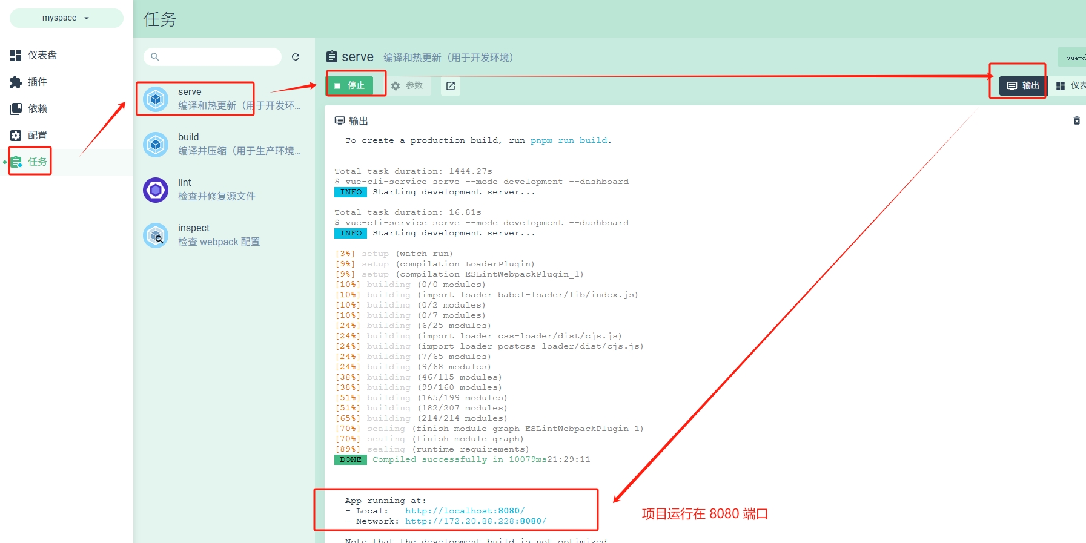This screenshot has height=543, width=1086.
Task: Open the 172.20.88.228:8080 network link
Action: coord(475,521)
